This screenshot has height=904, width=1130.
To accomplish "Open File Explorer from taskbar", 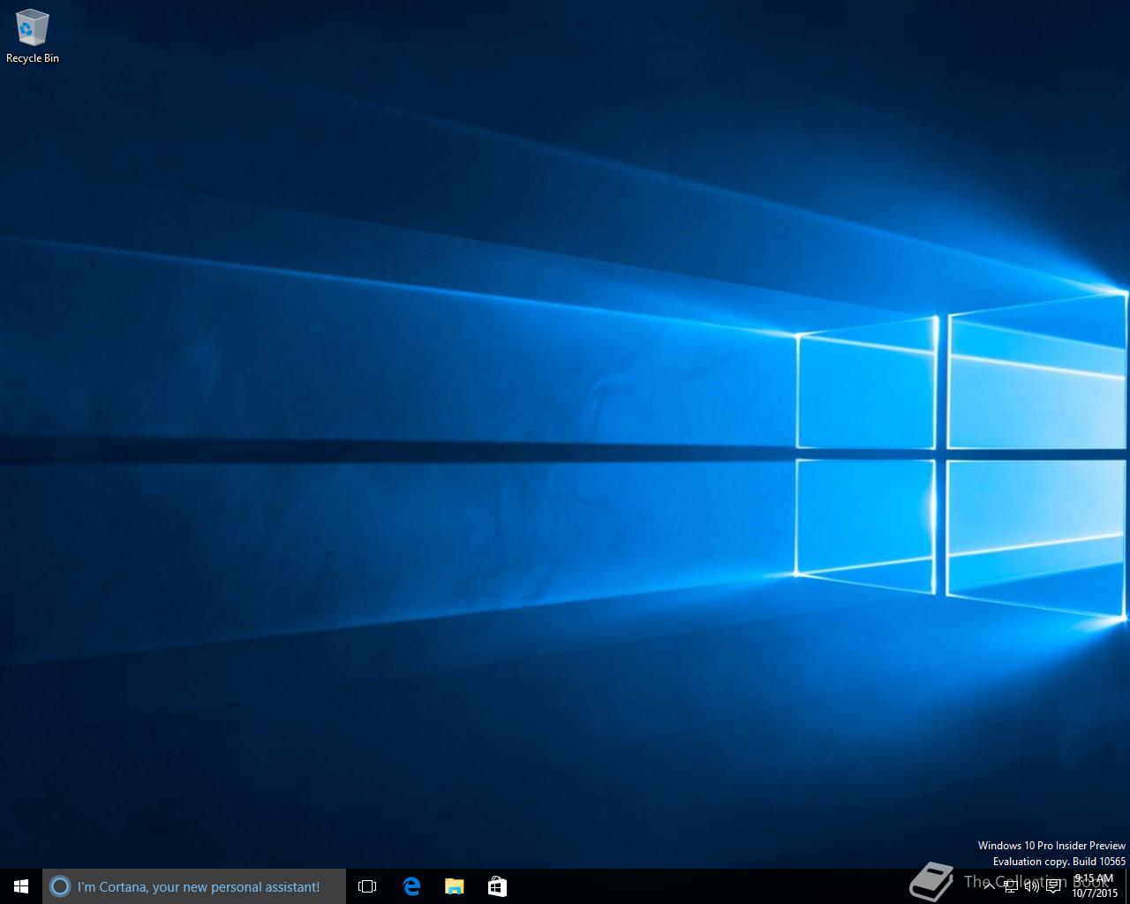I will [x=454, y=886].
